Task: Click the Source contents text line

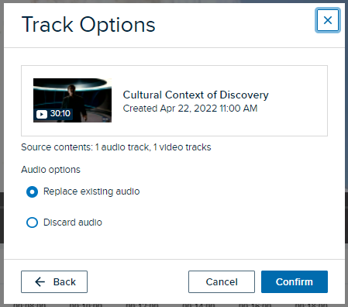Action: pyautogui.click(x=116, y=147)
